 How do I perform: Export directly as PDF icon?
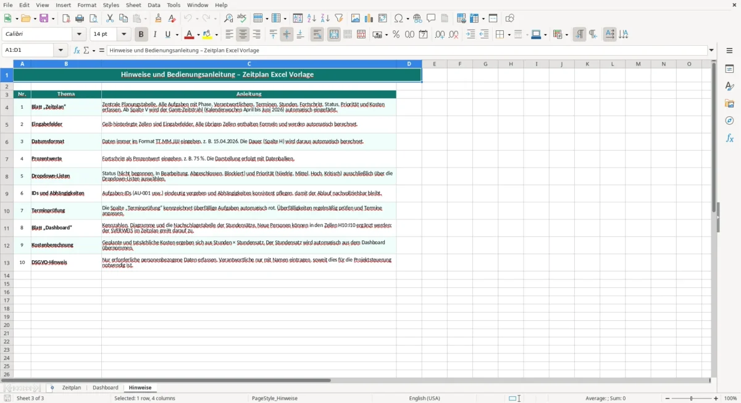(x=66, y=19)
